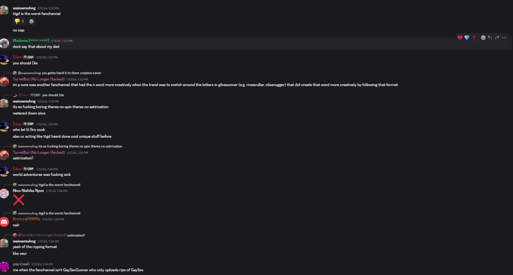
Task: Jump to the replied message 'you should Die'
Action: [x=53, y=95]
